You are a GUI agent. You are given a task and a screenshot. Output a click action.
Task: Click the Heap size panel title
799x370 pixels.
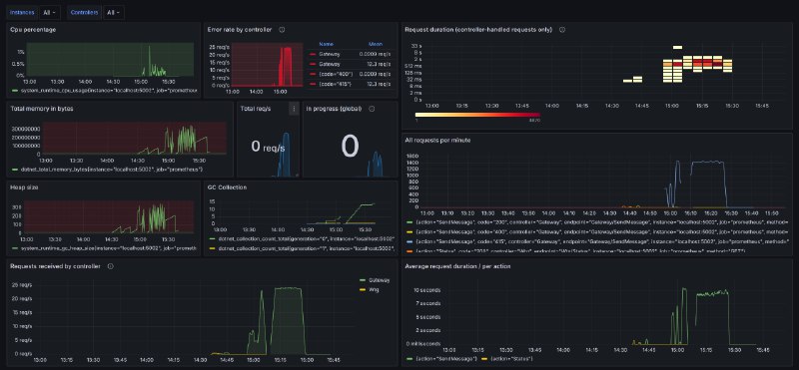click(x=24, y=187)
